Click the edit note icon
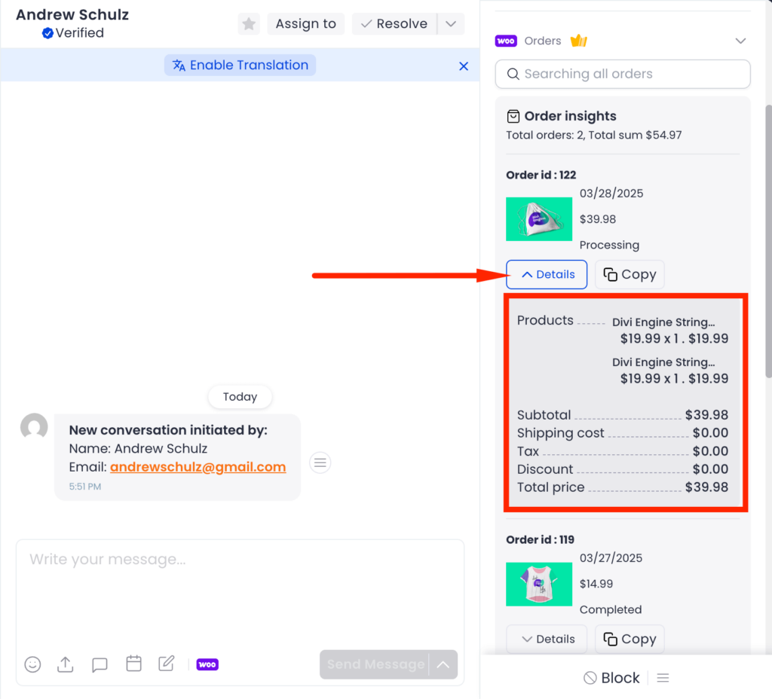Screen dimensions: 772x699 click(x=167, y=664)
